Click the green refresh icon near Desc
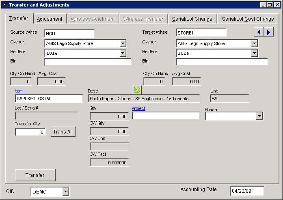Viewport: 283px width, 200px height. pos(136,90)
